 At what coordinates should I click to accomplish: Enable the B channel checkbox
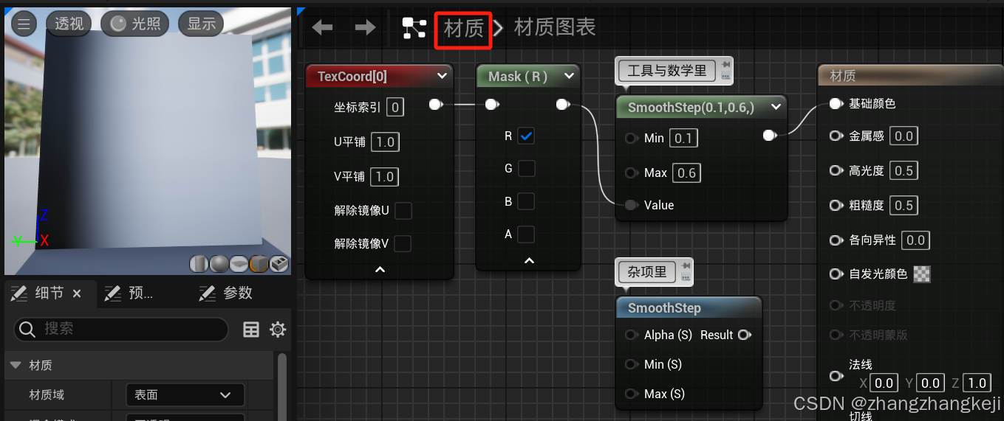(526, 201)
